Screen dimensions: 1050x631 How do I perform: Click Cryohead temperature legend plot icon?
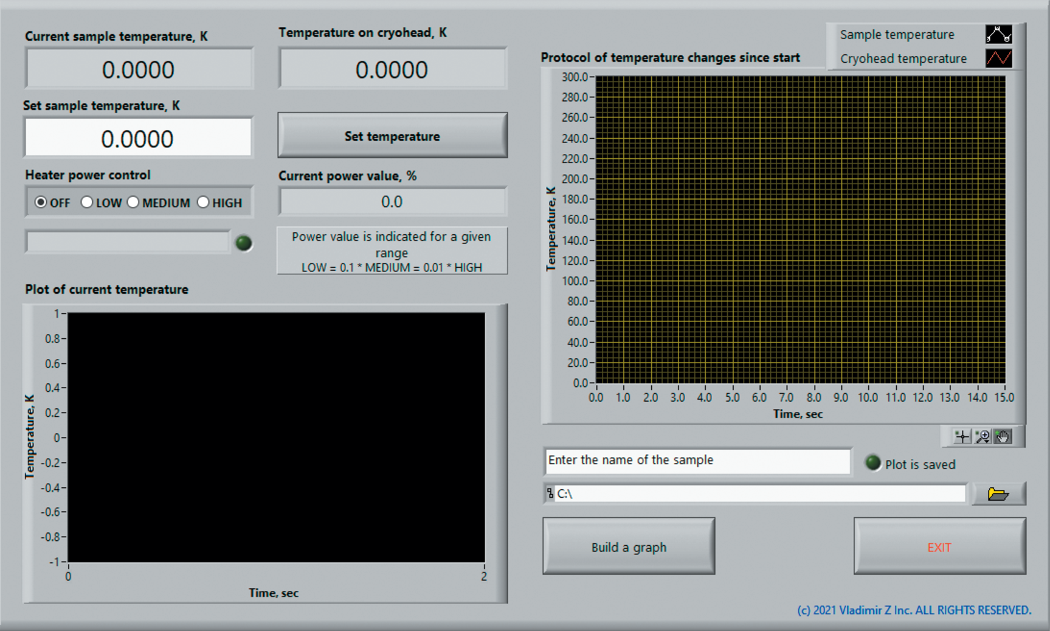click(x=998, y=58)
